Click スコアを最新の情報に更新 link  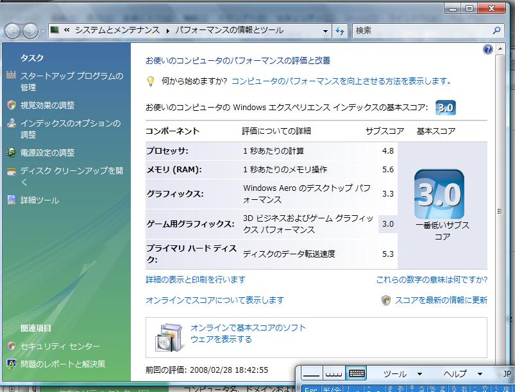pos(441,300)
